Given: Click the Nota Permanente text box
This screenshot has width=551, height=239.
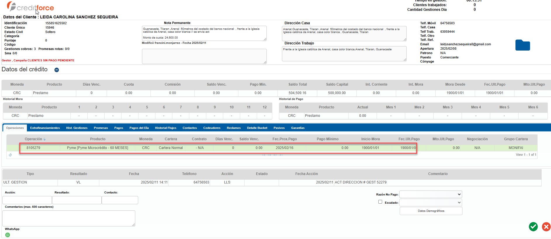Looking at the screenshot, I should pos(204,33).
